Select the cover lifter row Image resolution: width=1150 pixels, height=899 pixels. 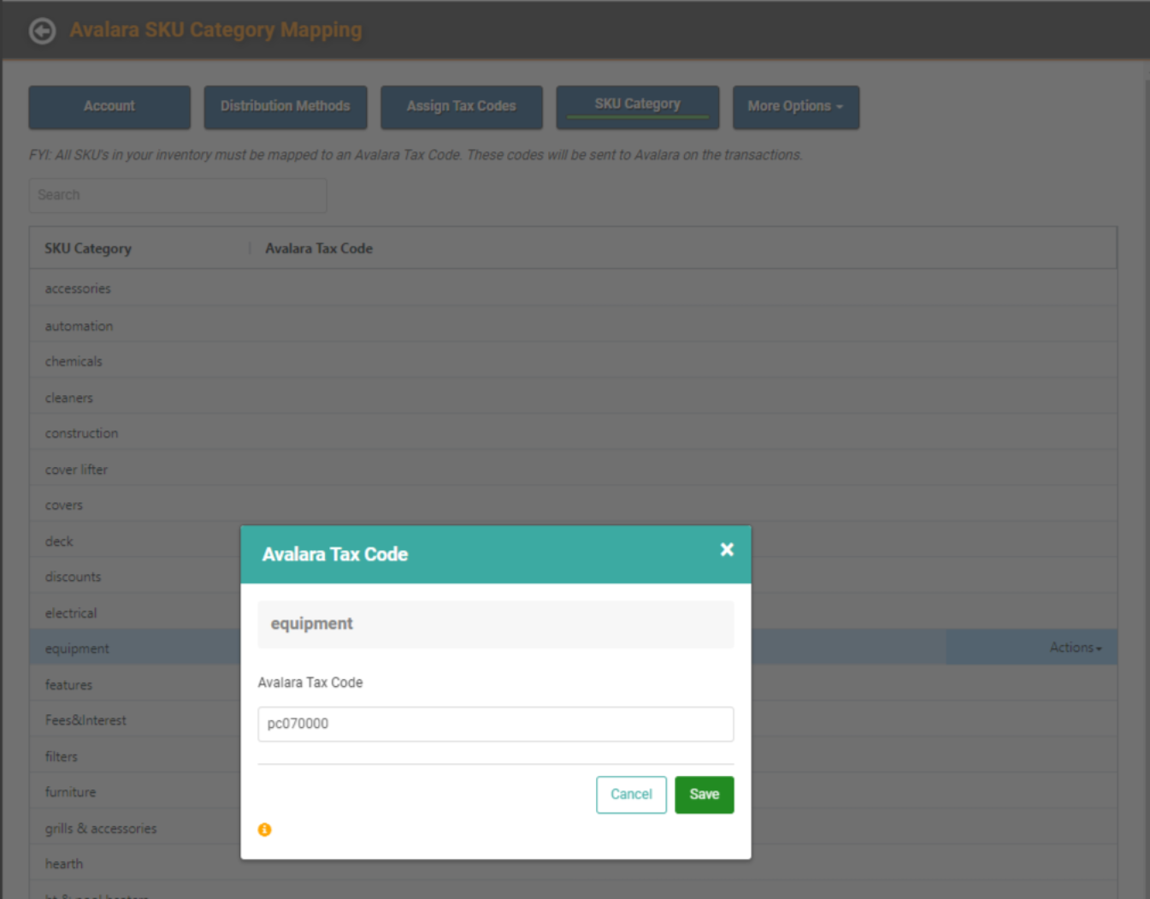574,469
